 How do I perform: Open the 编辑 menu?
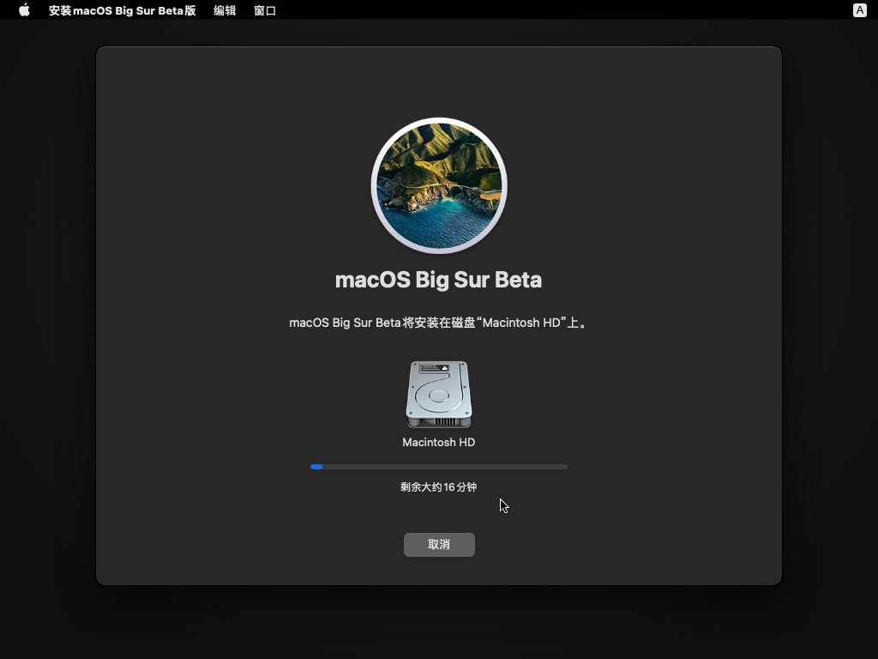click(x=225, y=10)
